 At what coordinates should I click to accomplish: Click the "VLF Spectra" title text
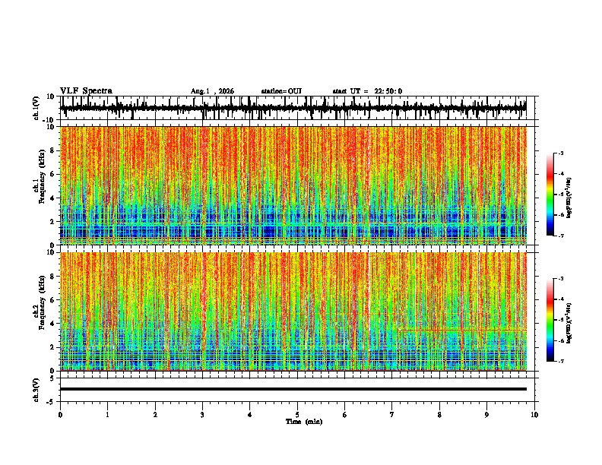point(86,91)
